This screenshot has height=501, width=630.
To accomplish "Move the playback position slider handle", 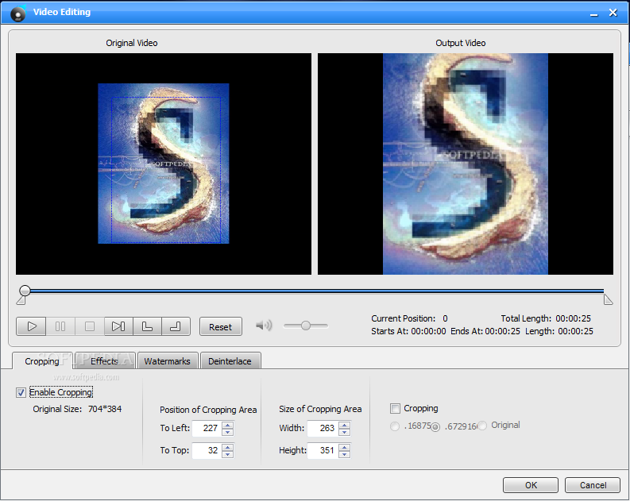I will [25, 291].
